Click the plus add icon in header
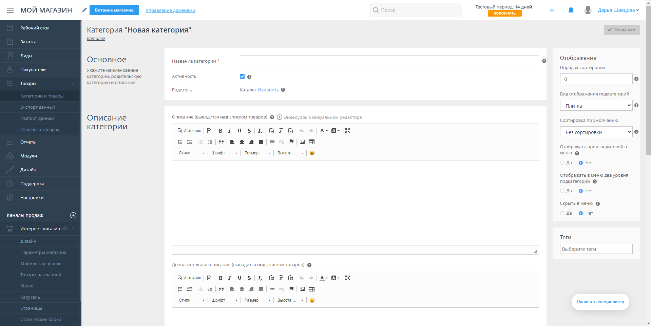This screenshot has width=651, height=326. [x=552, y=10]
